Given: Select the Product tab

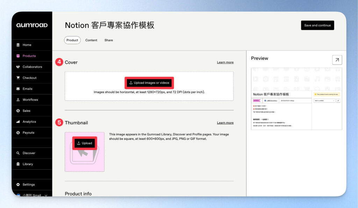Looking at the screenshot, I should pos(72,40).
